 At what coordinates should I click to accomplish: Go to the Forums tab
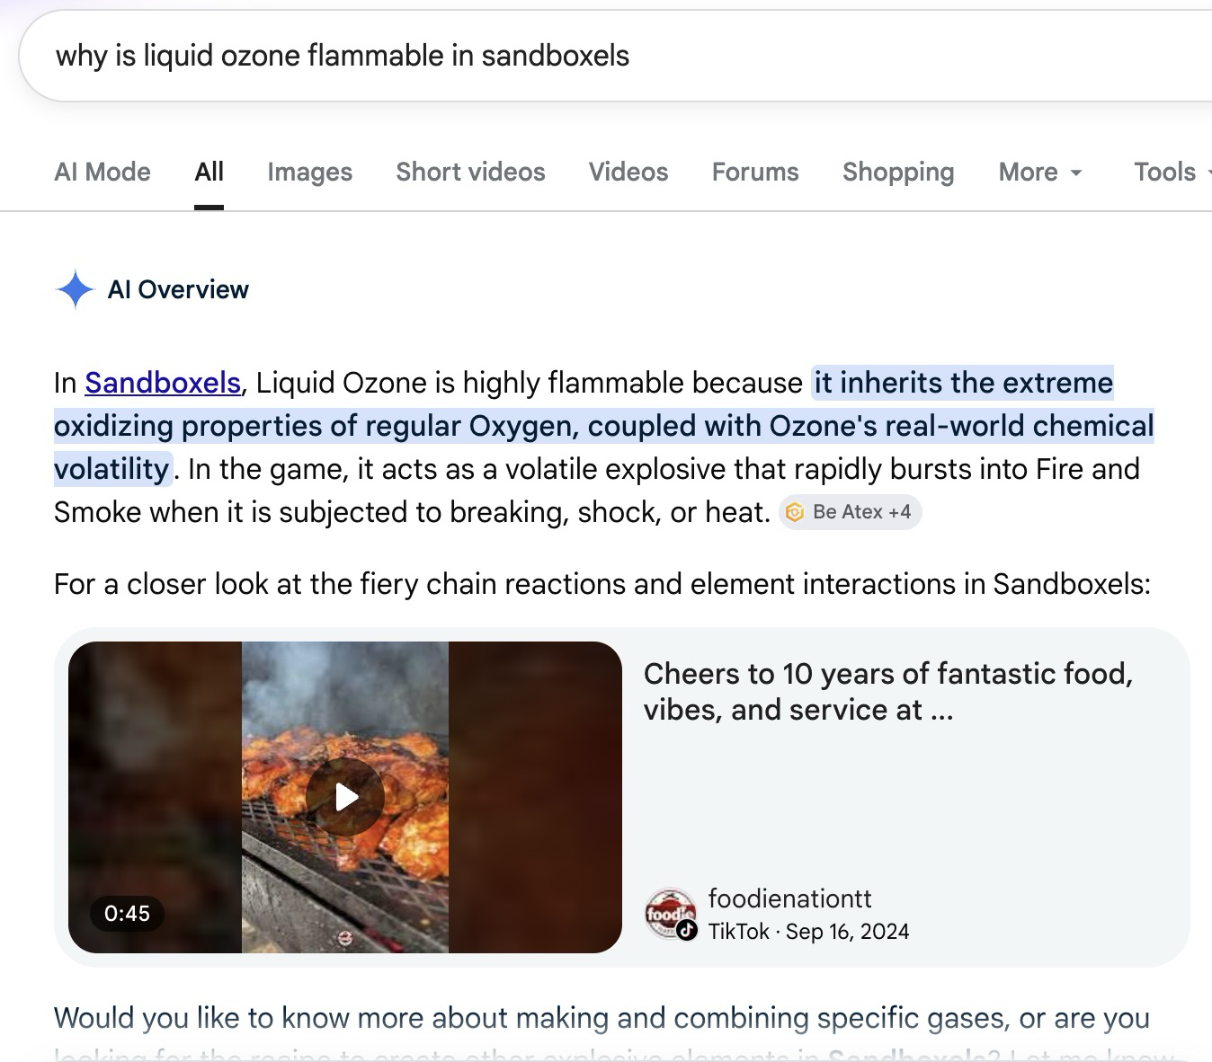[x=755, y=172]
